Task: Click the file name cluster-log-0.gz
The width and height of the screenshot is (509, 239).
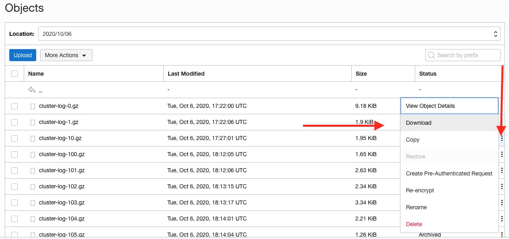Action: (x=59, y=106)
